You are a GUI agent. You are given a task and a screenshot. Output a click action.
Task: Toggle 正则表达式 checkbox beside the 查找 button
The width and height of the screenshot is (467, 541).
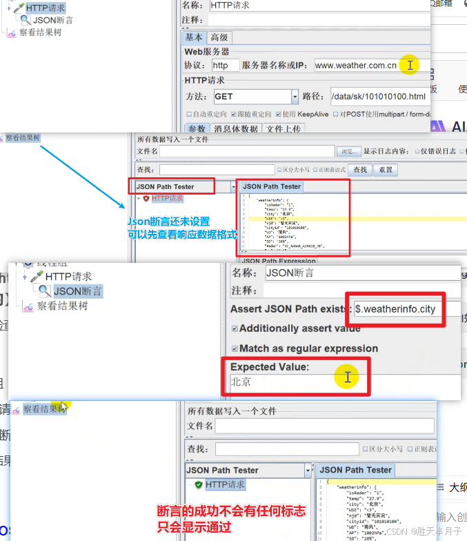(x=315, y=170)
